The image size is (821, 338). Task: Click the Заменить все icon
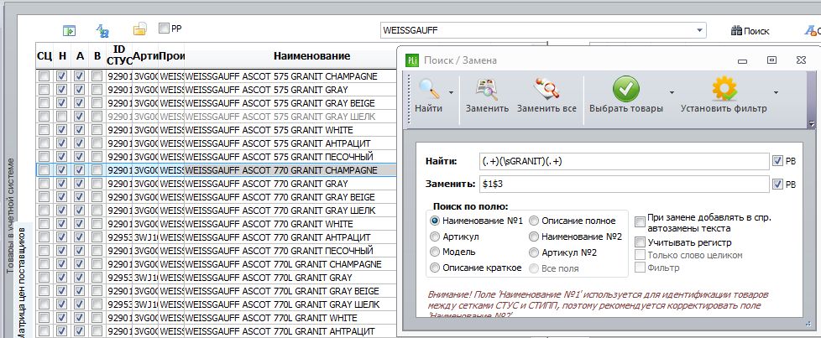tap(546, 88)
